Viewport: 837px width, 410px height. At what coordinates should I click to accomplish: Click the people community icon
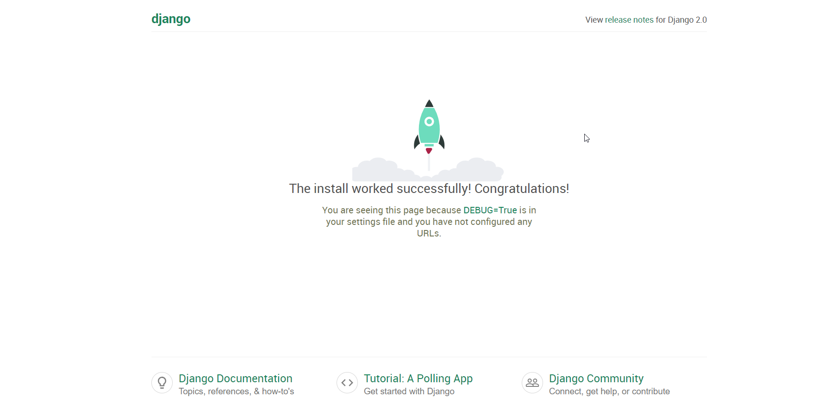[532, 383]
